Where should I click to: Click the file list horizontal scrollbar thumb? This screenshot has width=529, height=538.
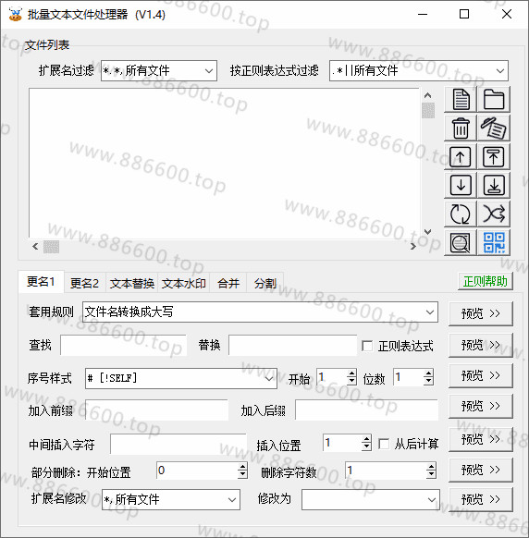[x=51, y=247]
